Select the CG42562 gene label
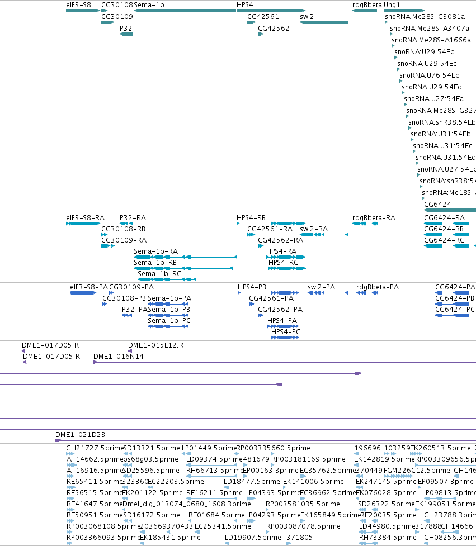 coord(274,28)
